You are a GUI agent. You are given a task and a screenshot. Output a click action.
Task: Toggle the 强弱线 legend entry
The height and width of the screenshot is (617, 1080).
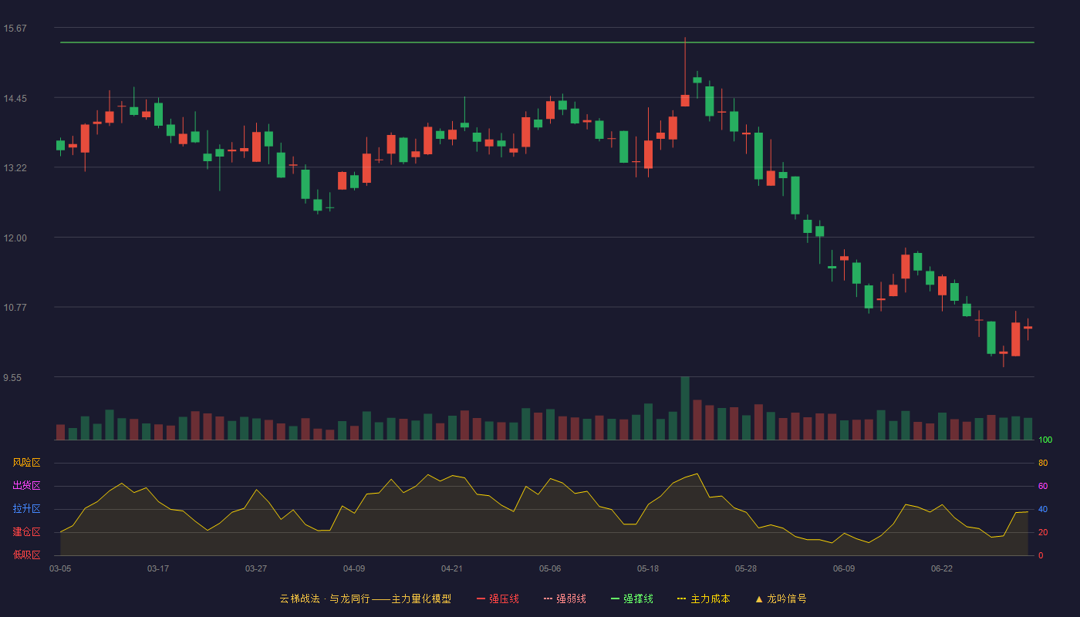click(565, 598)
